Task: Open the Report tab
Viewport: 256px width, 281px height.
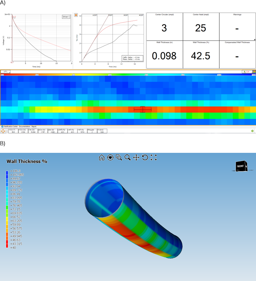Action: pos(34,126)
